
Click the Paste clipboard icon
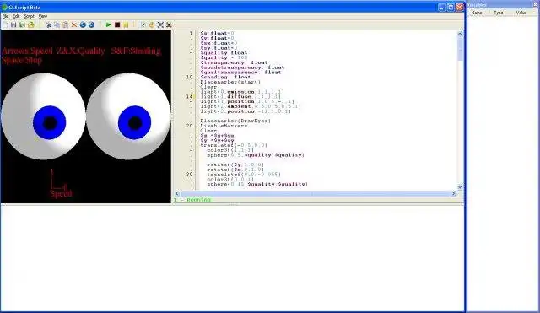coord(66,24)
